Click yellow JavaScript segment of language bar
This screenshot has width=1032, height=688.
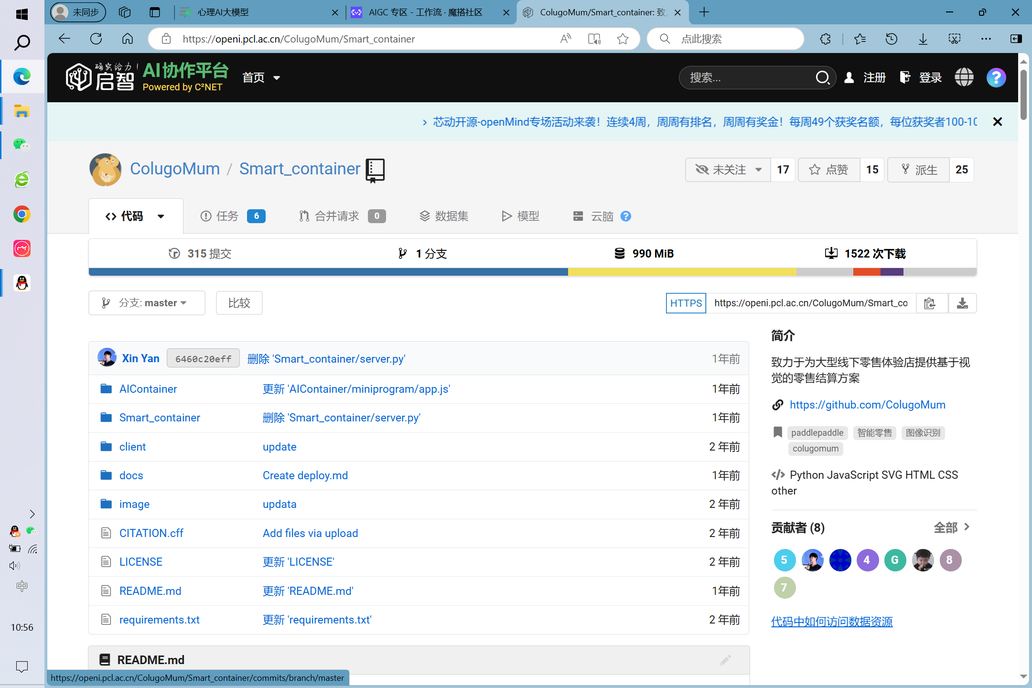click(x=682, y=272)
